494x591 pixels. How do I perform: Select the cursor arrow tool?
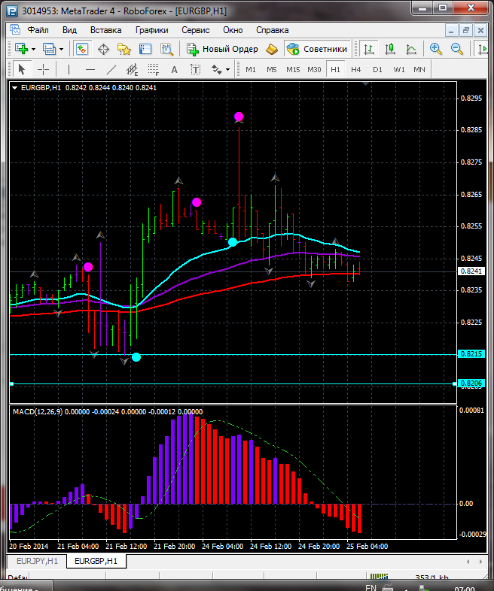21,69
